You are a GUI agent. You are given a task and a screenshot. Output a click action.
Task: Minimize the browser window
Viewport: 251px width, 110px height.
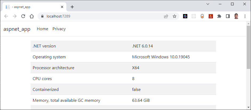click(x=220, y=4)
